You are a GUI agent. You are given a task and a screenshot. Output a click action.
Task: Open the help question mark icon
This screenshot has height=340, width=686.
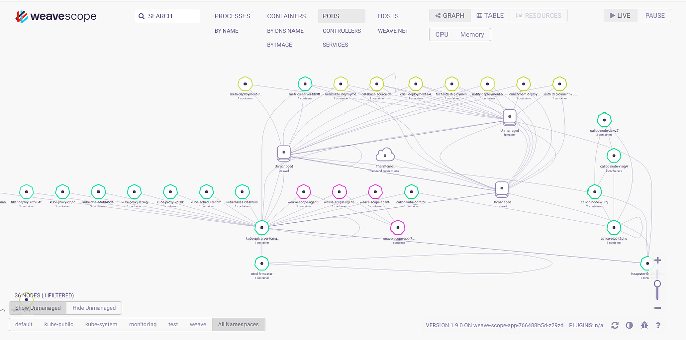click(x=658, y=325)
